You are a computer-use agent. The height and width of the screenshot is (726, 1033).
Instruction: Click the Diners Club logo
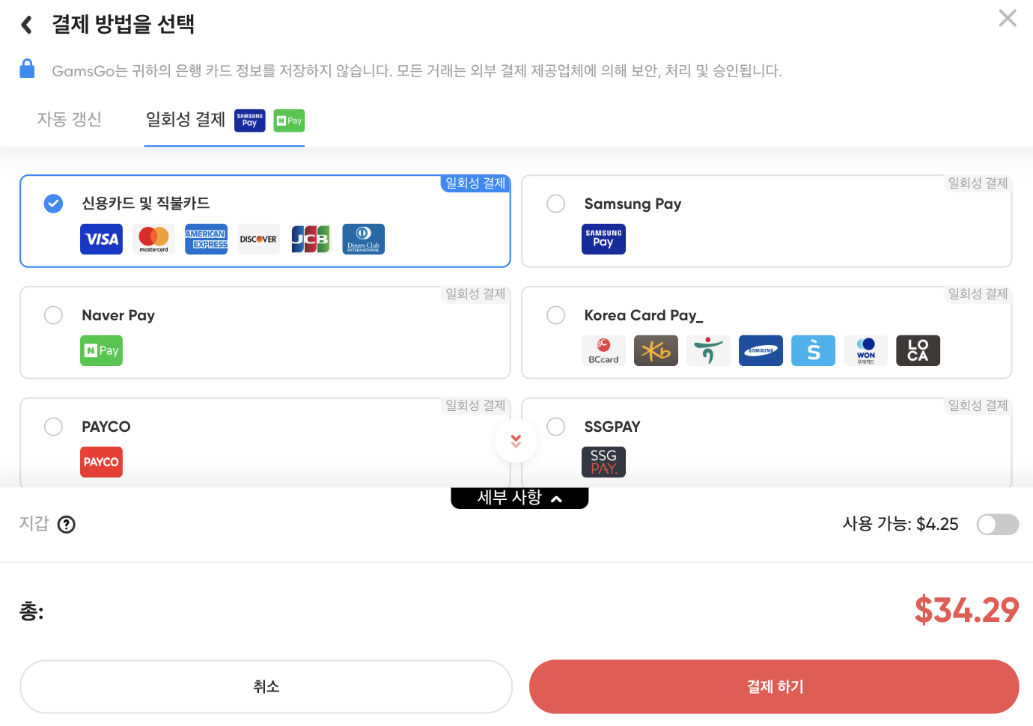[364, 239]
